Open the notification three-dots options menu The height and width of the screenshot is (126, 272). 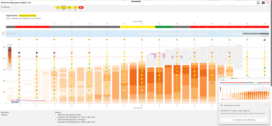(260, 105)
